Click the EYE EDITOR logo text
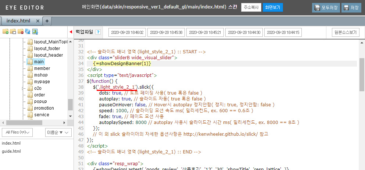 25,8
